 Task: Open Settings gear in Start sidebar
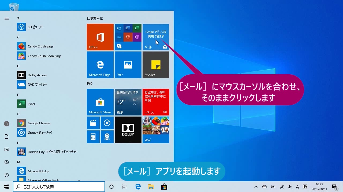7,162
